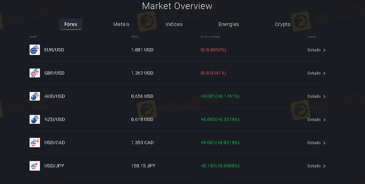Image resolution: width=365 pixels, height=184 pixels.
Task: Switch to the Metals tab
Action: coord(121,24)
